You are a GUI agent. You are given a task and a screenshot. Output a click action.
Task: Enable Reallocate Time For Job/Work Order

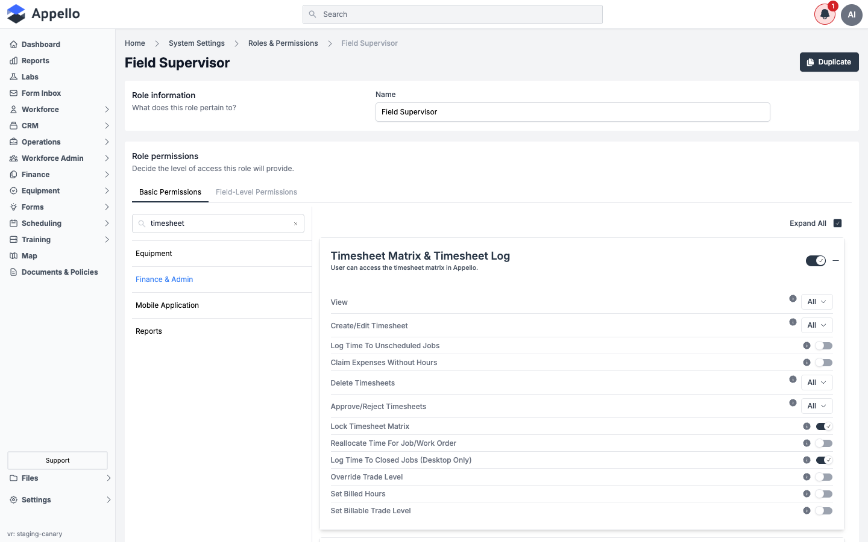824,443
